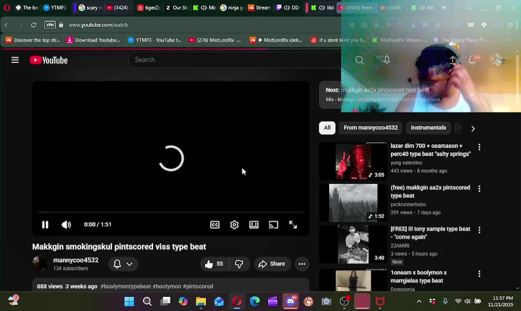Screen dimensions: 521x311
Task: Open the lazer dim 700 video thumbnail
Action: (353, 161)
